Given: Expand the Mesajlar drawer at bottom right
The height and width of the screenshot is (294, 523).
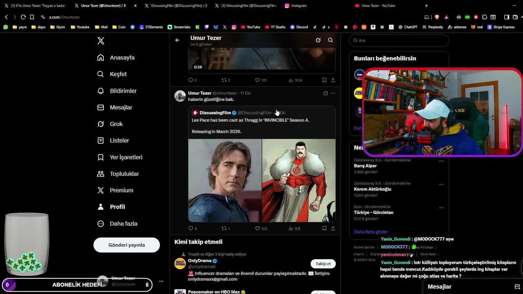Looking at the screenshot, I should 474,287.
